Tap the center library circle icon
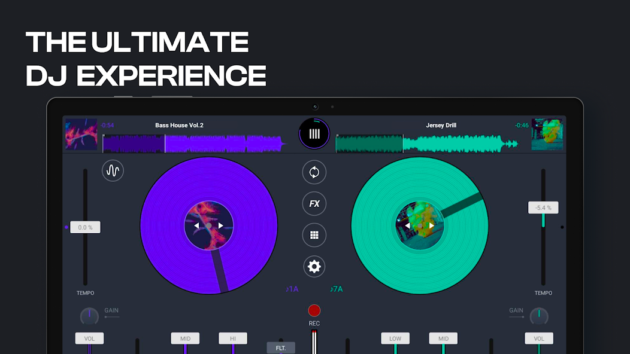 [x=314, y=133]
